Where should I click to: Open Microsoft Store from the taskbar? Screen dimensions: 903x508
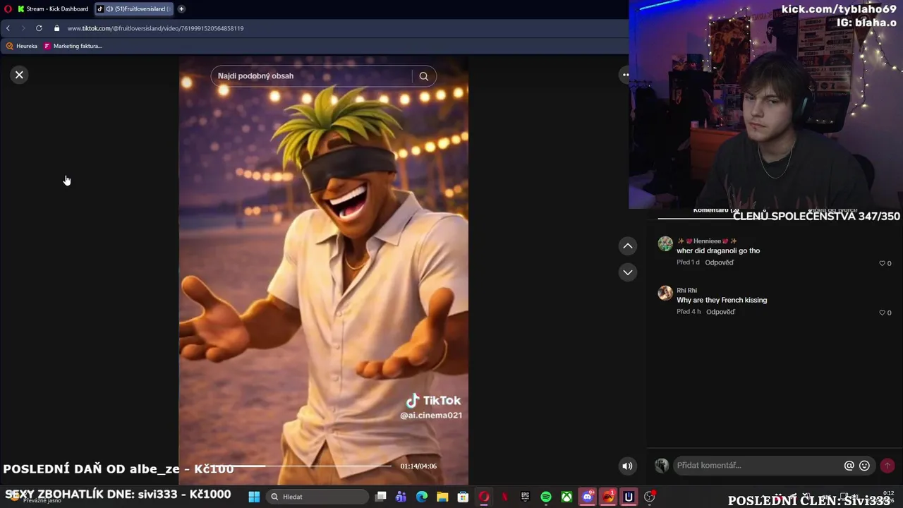click(463, 497)
